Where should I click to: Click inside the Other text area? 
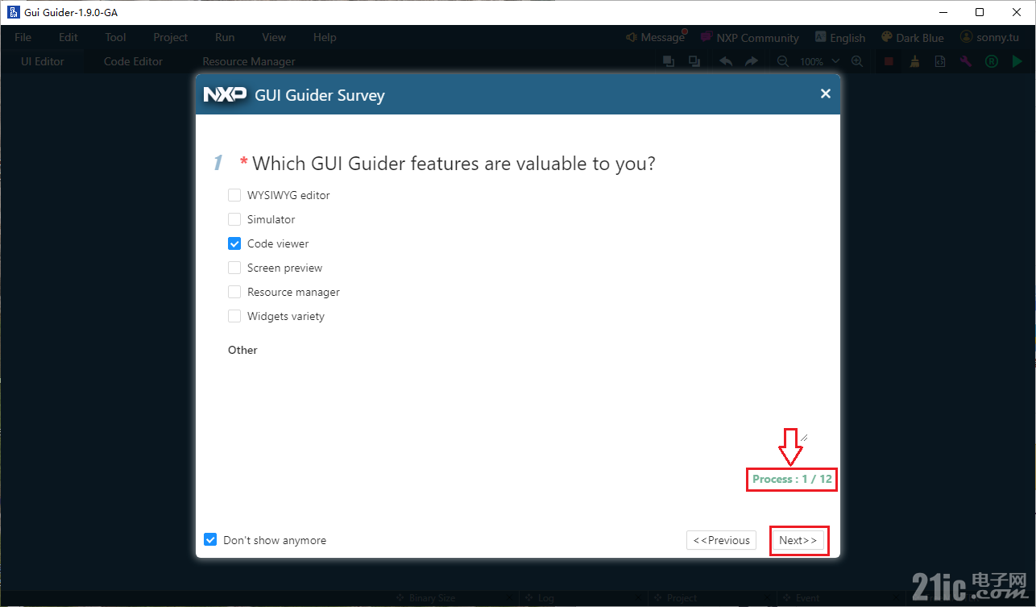(518, 401)
